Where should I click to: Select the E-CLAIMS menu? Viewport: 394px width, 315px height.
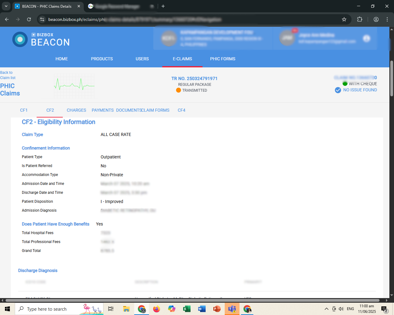pos(183,59)
